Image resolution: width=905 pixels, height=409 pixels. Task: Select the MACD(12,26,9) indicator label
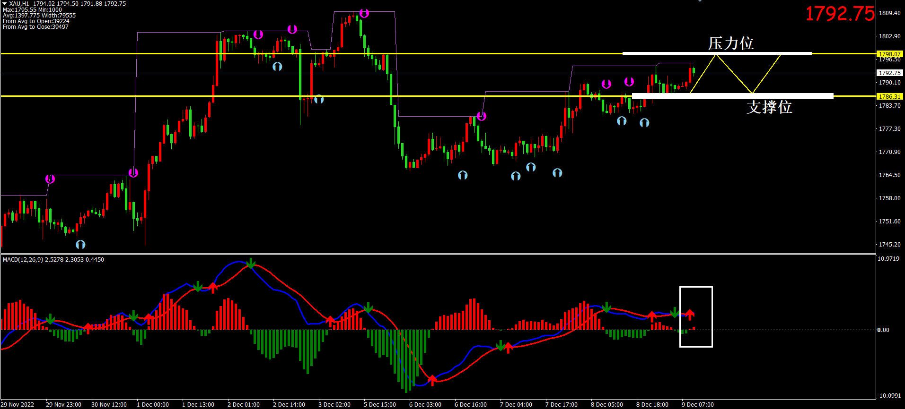(23, 260)
